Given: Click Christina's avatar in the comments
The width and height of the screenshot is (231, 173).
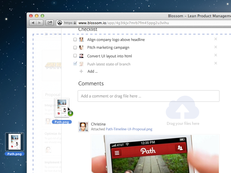Looking at the screenshot, I should click(83, 127).
